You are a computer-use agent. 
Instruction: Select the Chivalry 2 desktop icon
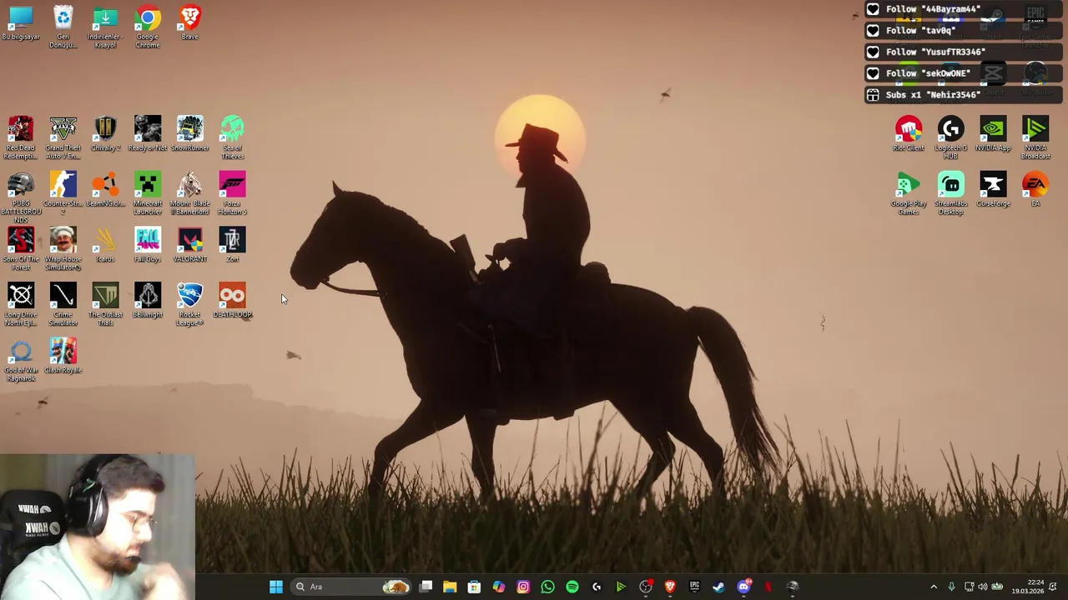(x=105, y=134)
